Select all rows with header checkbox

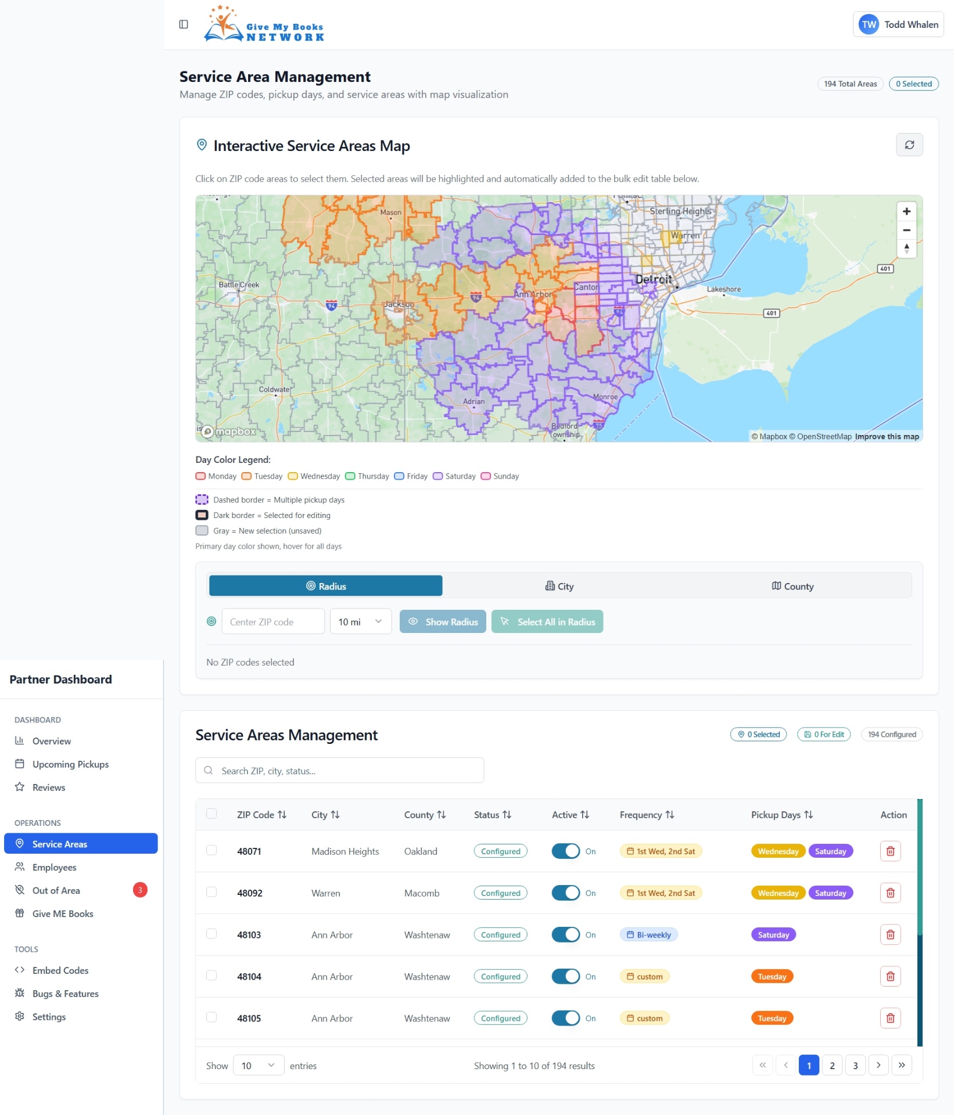(x=211, y=814)
